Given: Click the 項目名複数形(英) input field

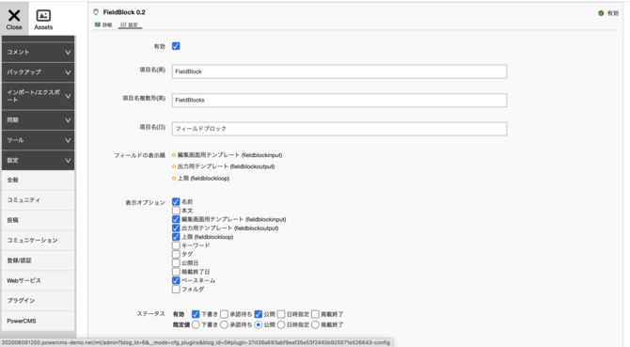Looking at the screenshot, I should 339,100.
